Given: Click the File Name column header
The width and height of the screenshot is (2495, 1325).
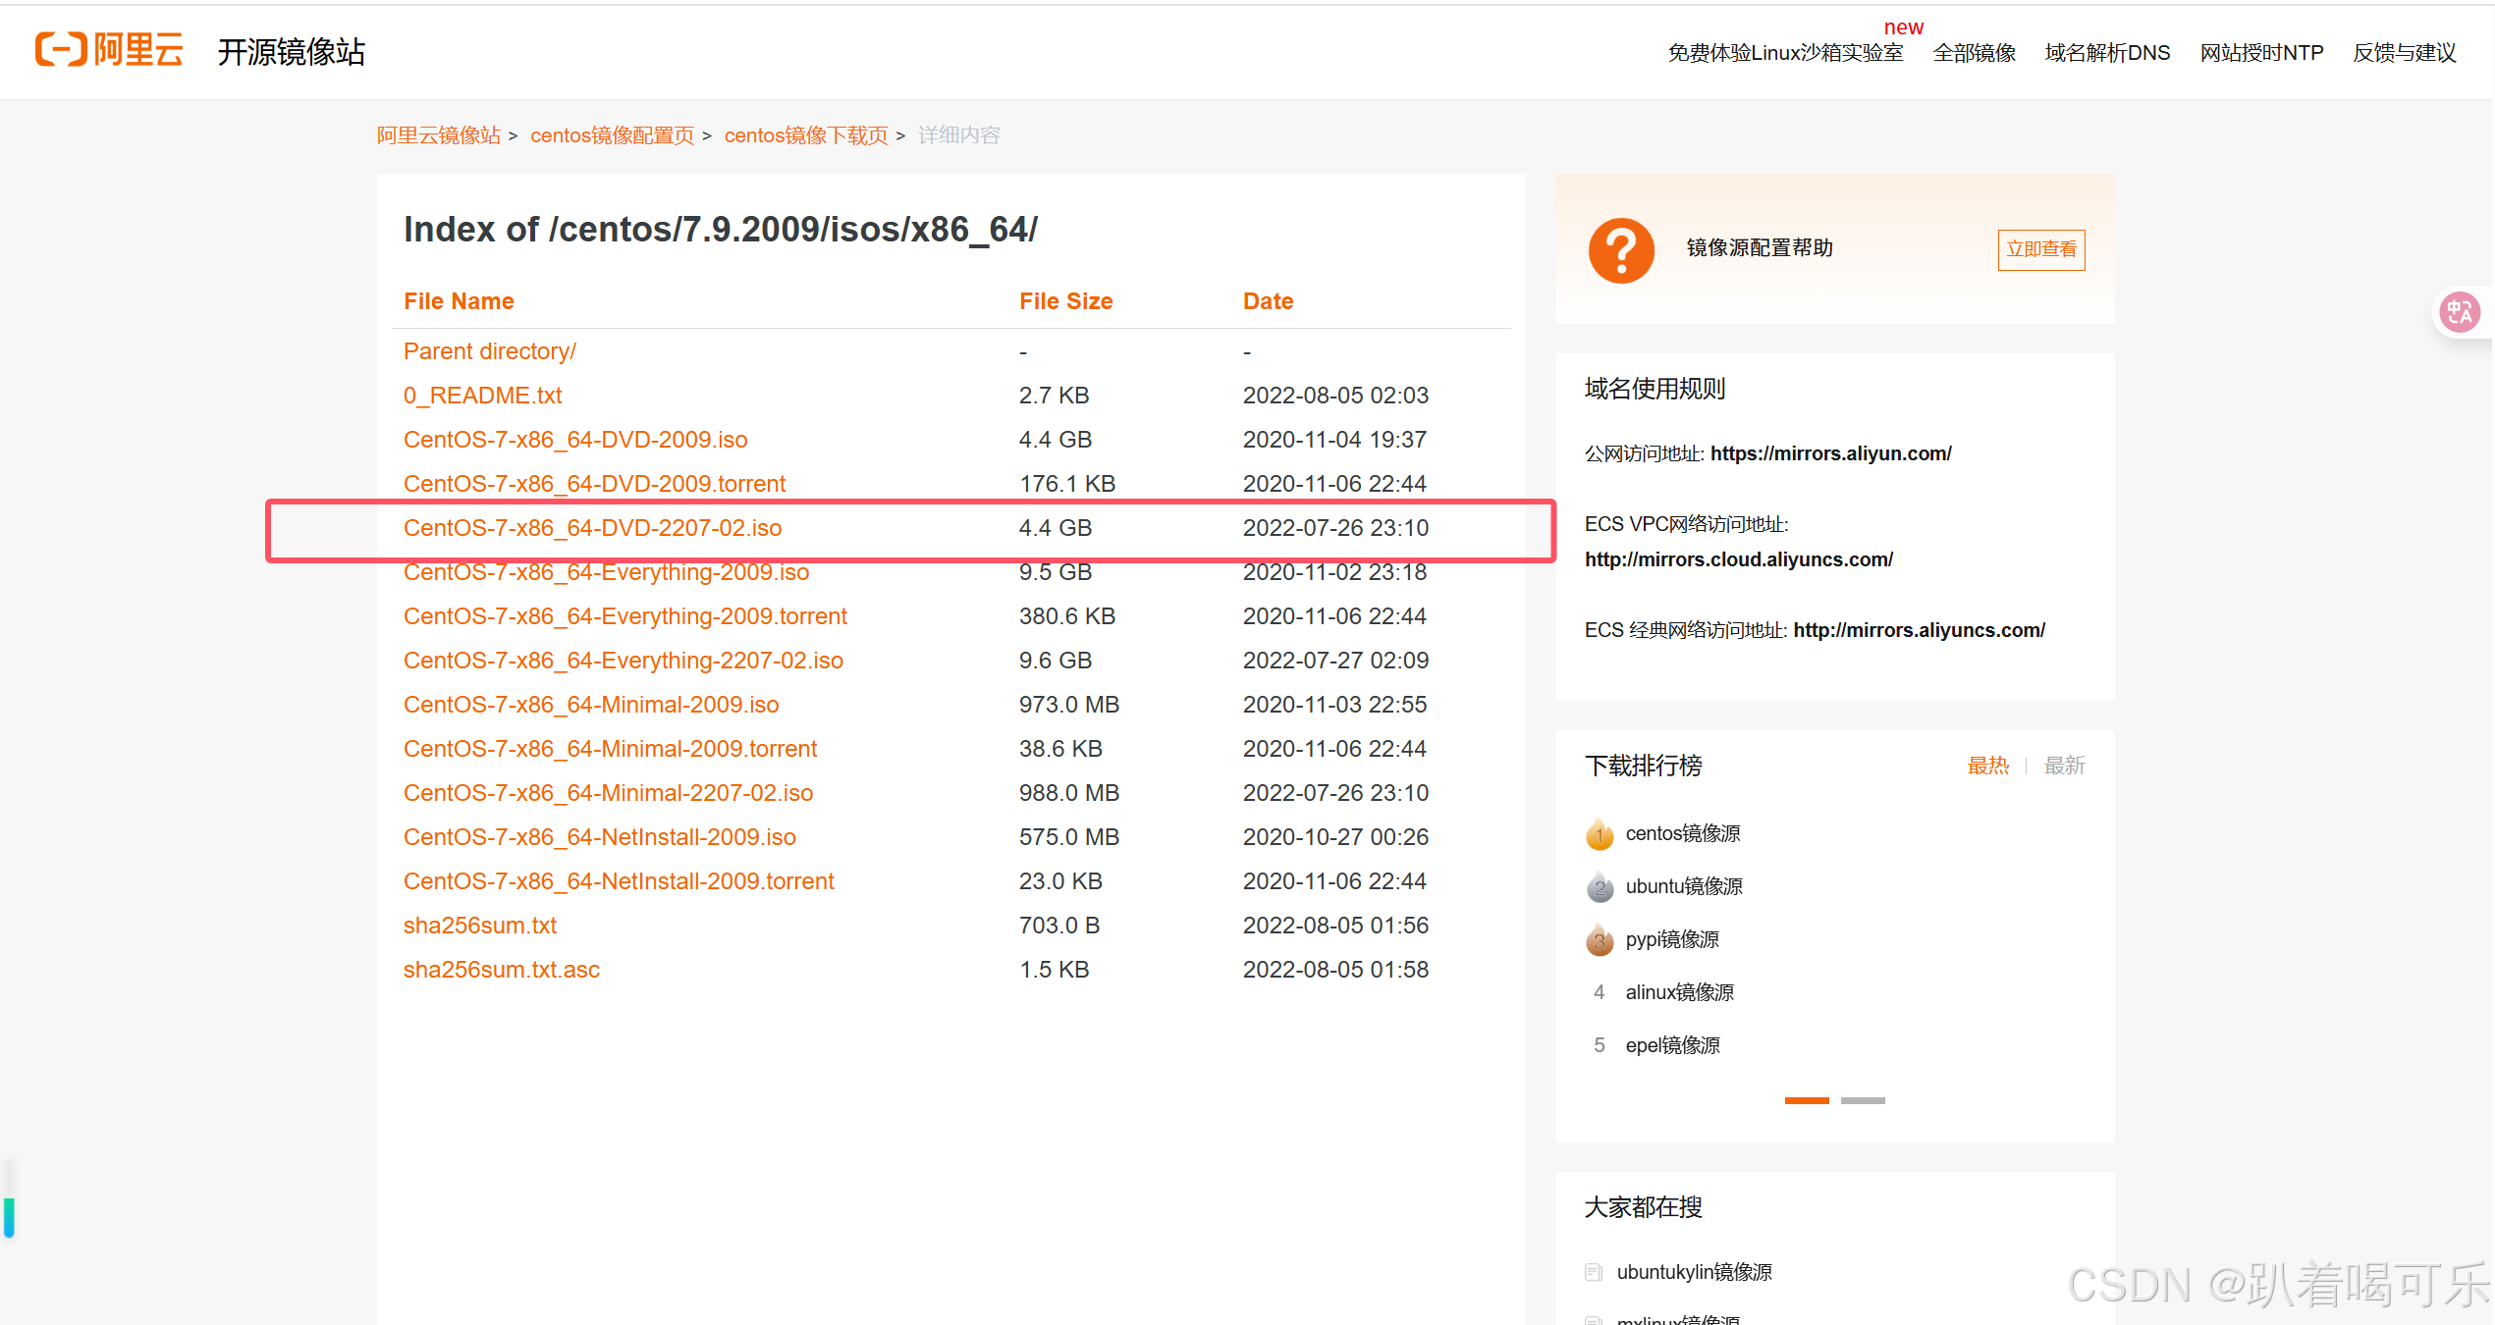Looking at the screenshot, I should click(459, 301).
